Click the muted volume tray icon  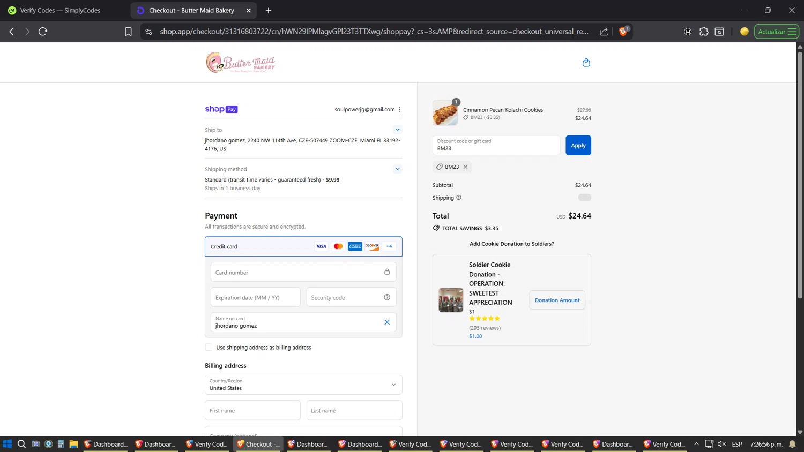721,444
